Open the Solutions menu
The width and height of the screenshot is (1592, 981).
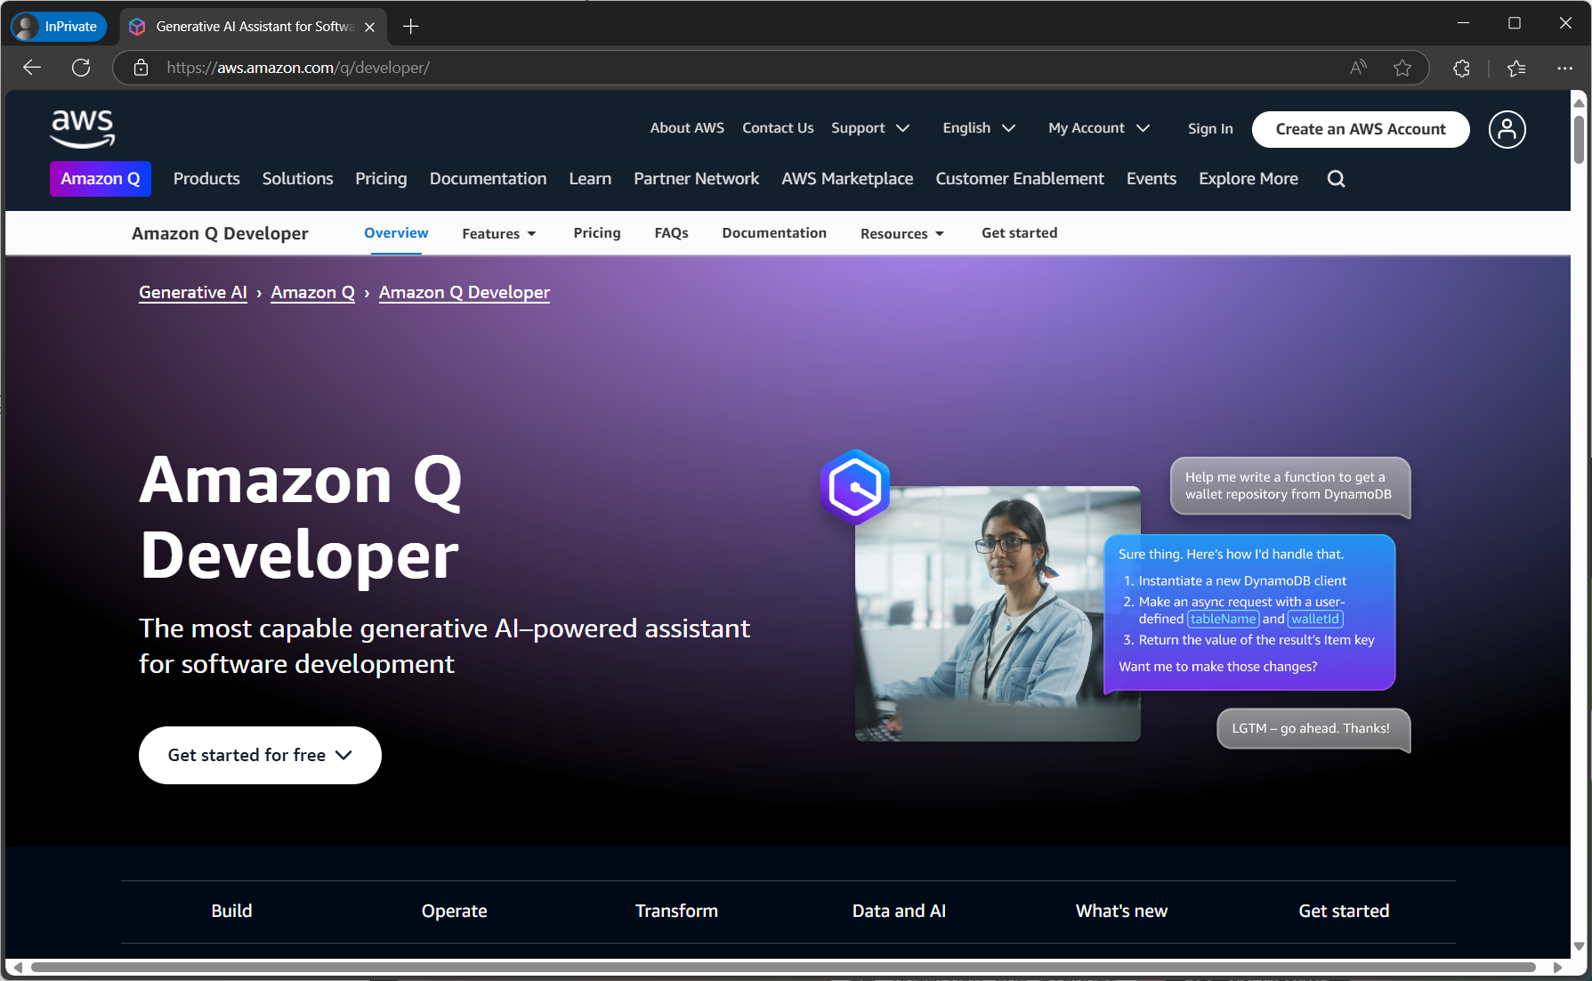tap(297, 179)
